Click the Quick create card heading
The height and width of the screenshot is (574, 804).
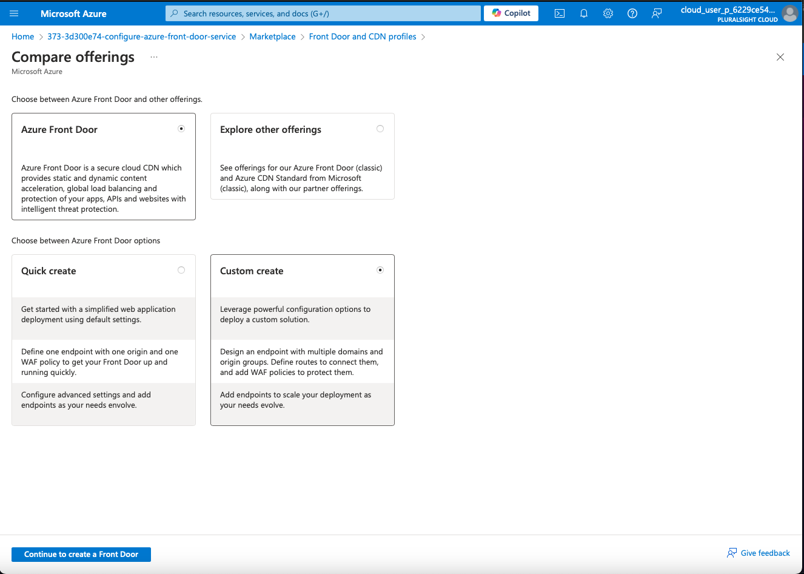click(49, 271)
